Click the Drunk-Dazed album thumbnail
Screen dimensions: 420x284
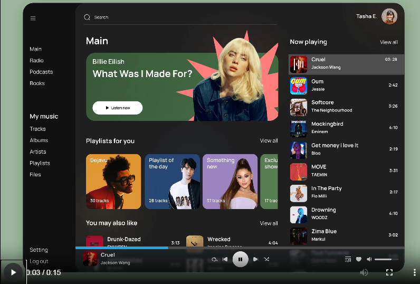(x=94, y=241)
